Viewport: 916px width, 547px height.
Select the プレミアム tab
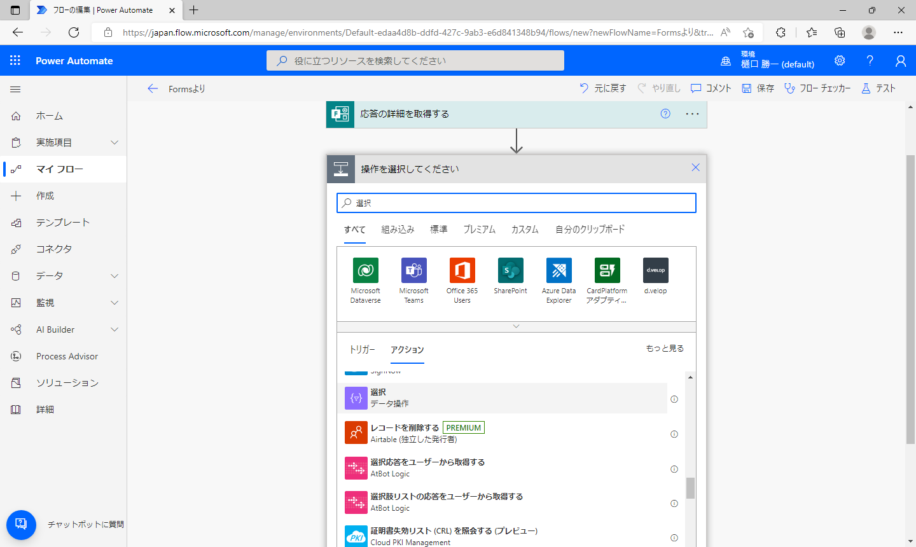pos(479,230)
